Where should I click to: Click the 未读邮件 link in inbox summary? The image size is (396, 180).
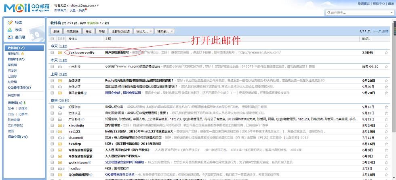tap(93, 23)
